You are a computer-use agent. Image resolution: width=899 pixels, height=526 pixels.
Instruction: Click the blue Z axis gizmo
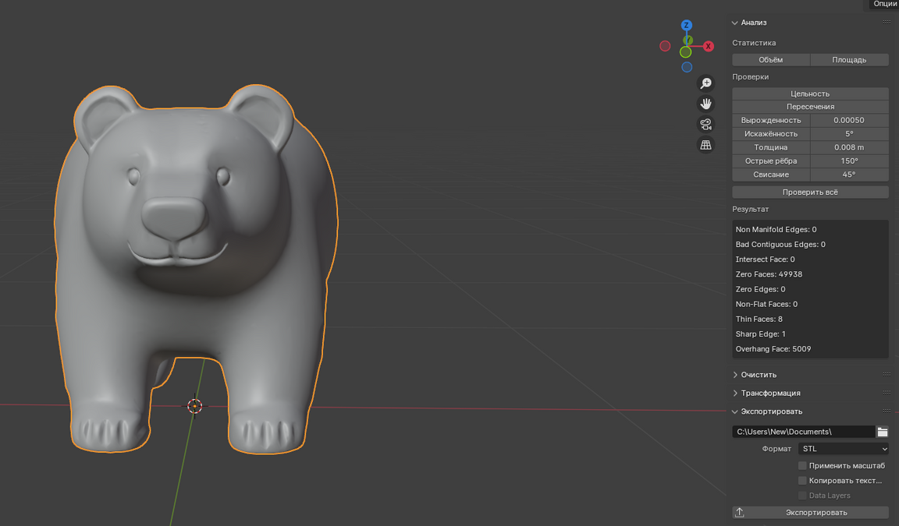click(x=686, y=25)
